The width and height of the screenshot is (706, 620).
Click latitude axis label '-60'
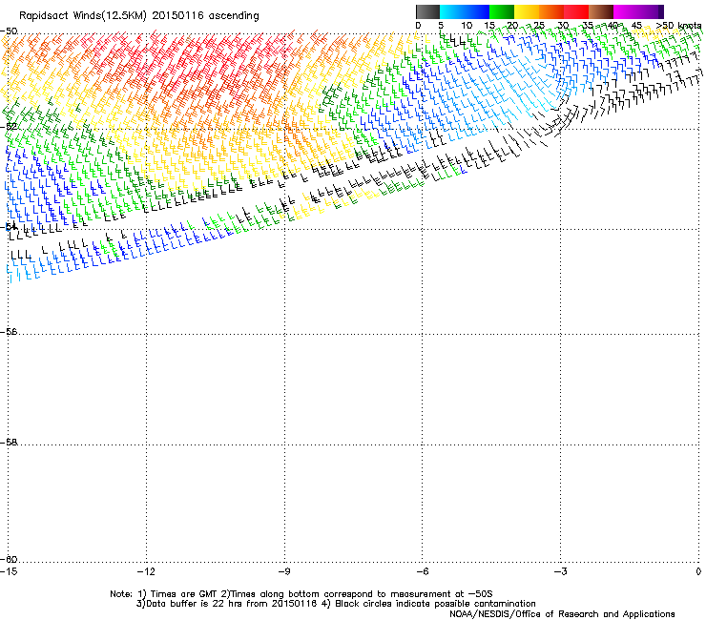(9, 559)
